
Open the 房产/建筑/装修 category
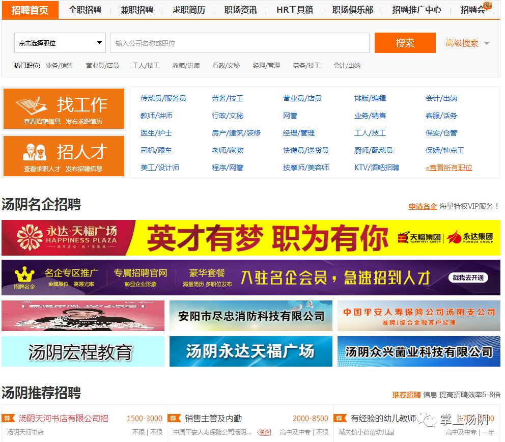[236, 133]
